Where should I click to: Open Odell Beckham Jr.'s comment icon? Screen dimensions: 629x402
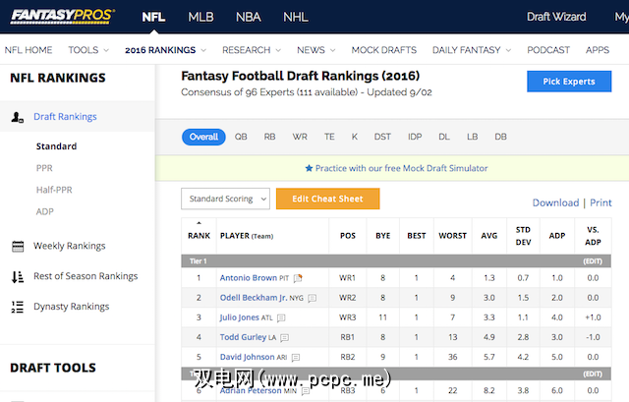(x=313, y=298)
